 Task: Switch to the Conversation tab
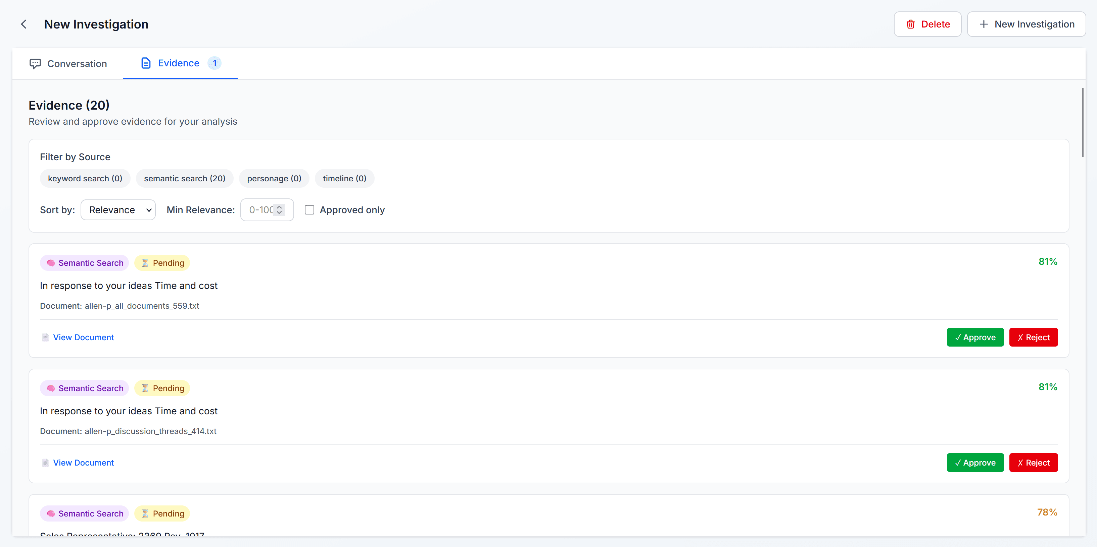tap(68, 64)
